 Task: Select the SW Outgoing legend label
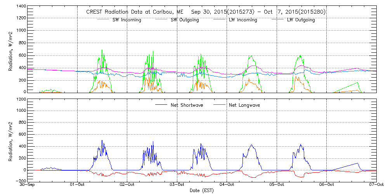point(185,20)
